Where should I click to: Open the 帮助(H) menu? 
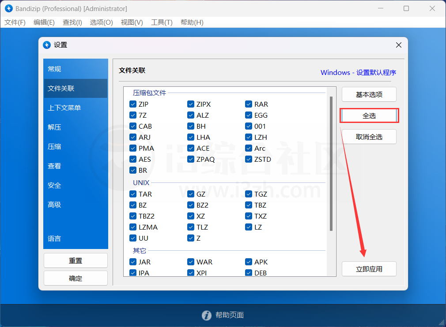click(x=192, y=22)
